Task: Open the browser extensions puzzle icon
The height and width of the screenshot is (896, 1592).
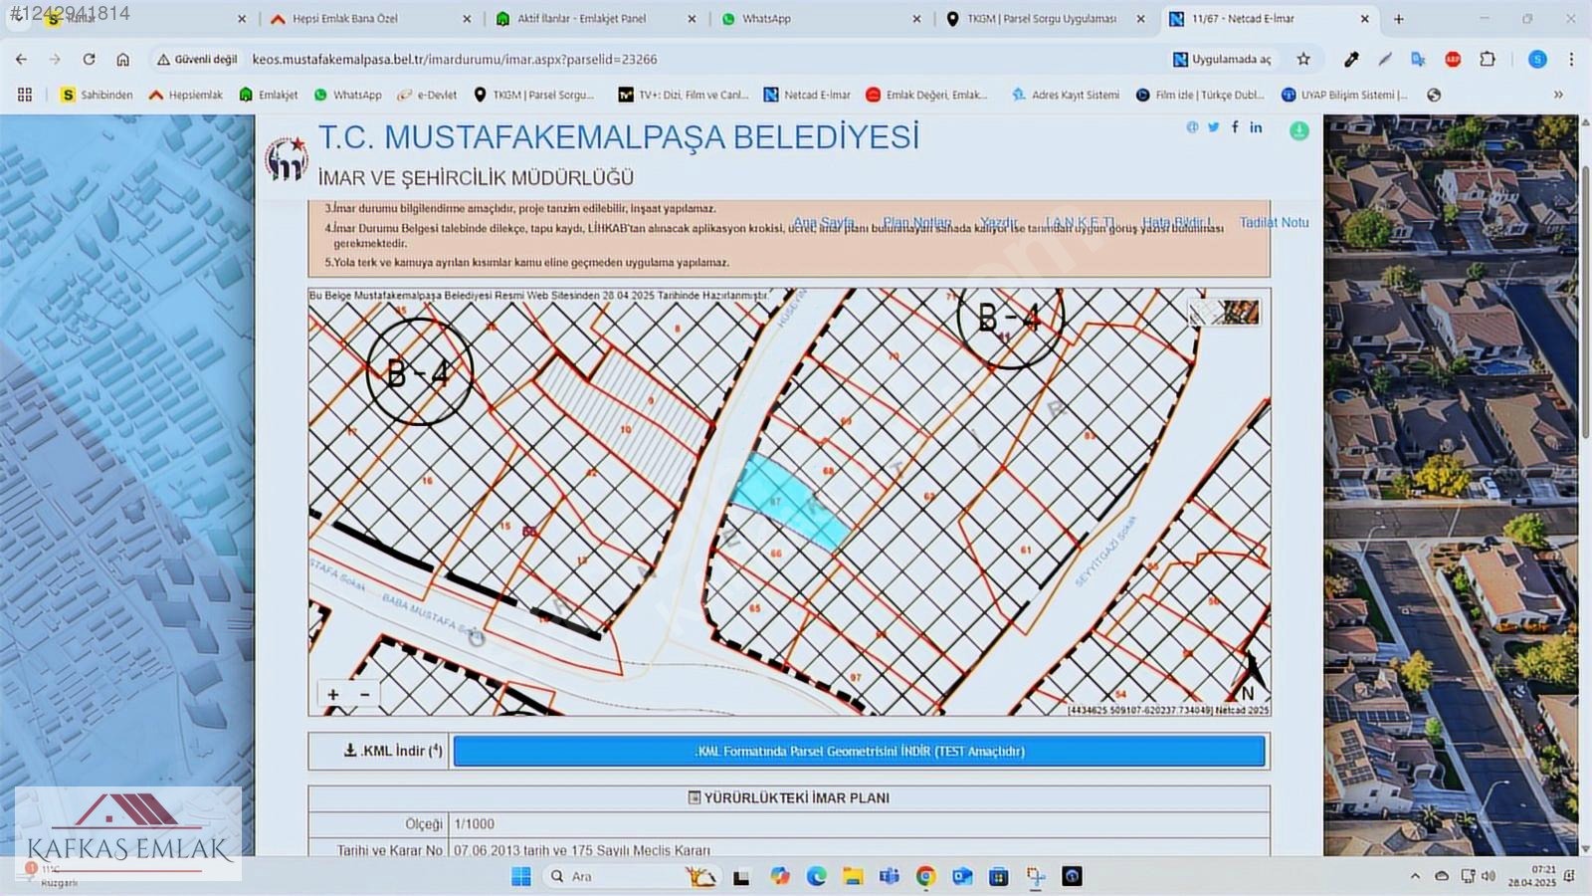Action: tap(1488, 60)
